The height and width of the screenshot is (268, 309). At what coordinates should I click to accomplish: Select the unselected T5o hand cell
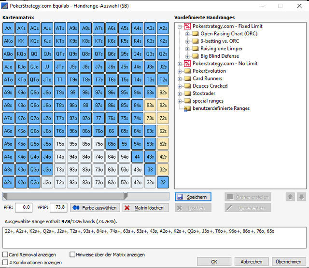tap(60, 144)
